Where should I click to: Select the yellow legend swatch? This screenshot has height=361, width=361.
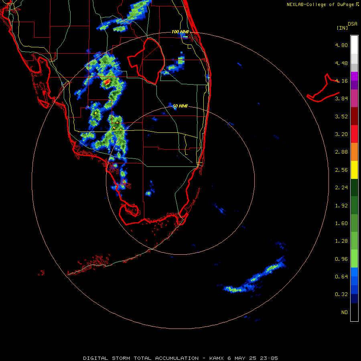pos(354,170)
